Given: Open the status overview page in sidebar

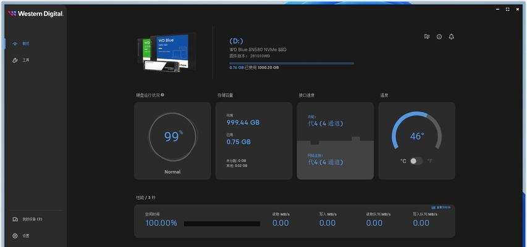Looking at the screenshot, I should pyautogui.click(x=21, y=44).
